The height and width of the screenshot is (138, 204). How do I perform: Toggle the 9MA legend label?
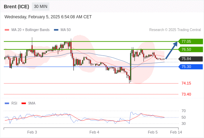coord(32,103)
